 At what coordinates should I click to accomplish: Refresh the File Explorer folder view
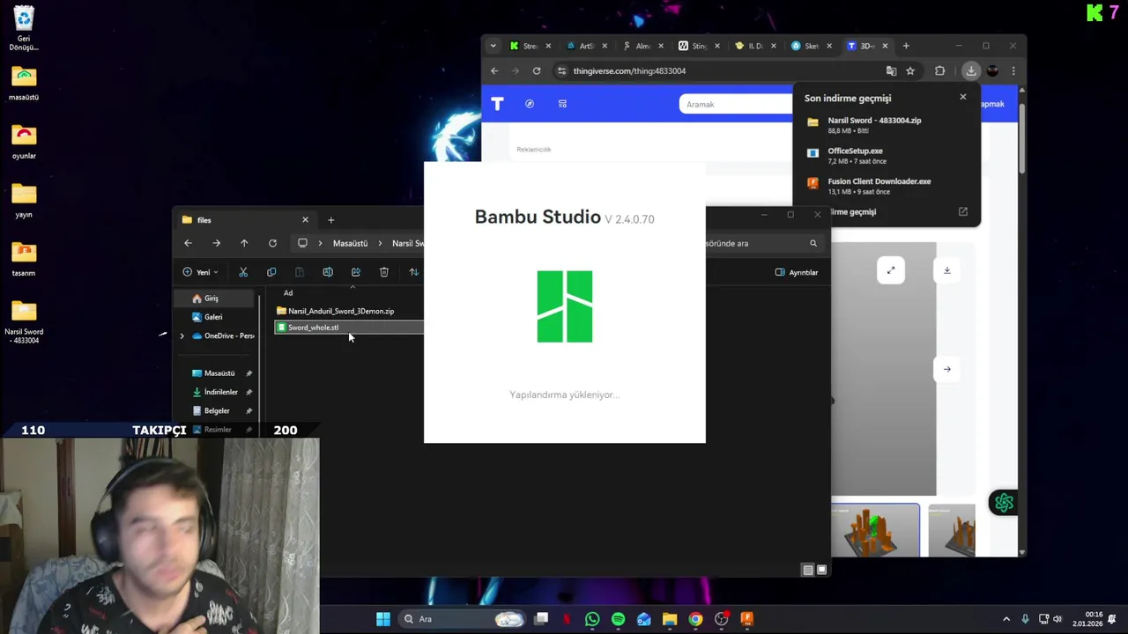point(272,243)
